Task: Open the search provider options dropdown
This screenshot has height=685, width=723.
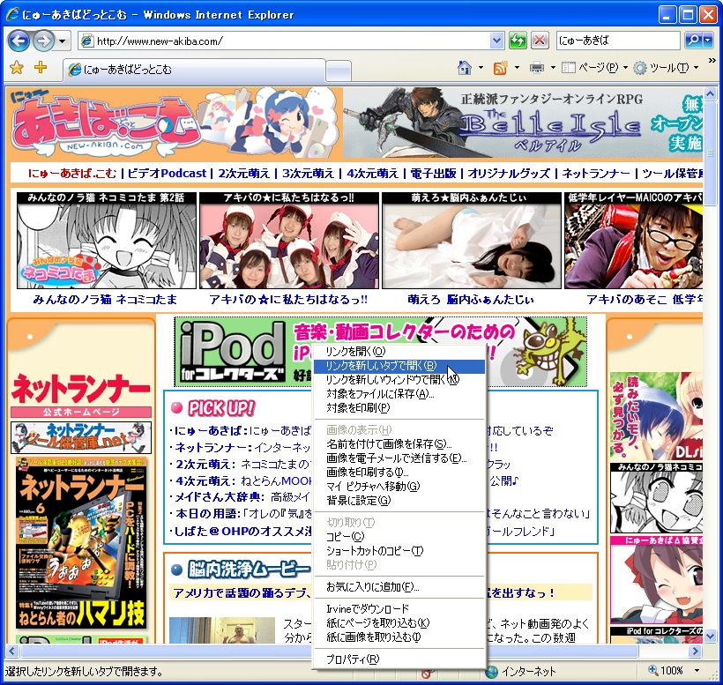Action: coord(708,41)
